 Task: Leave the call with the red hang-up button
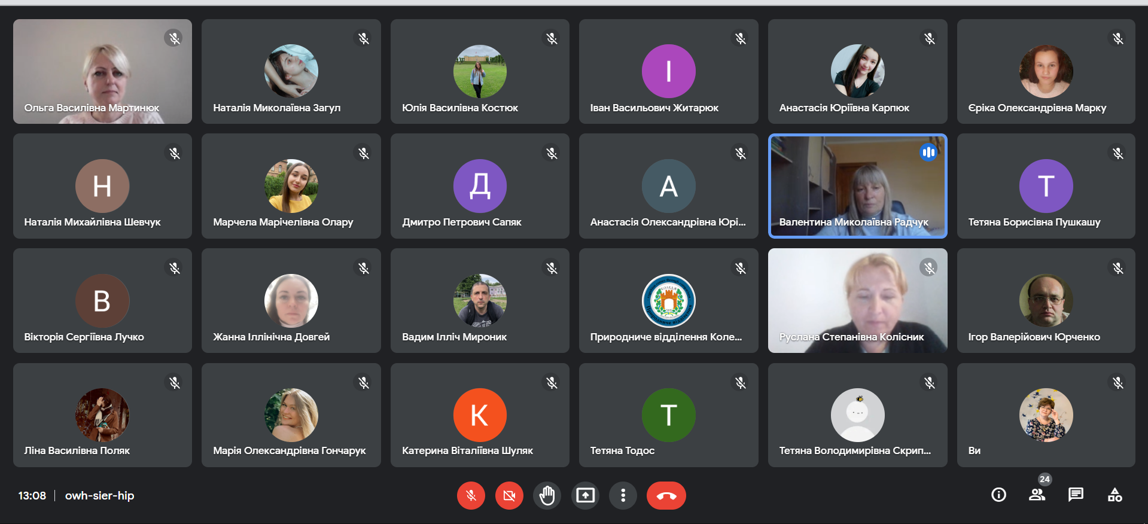coord(666,495)
